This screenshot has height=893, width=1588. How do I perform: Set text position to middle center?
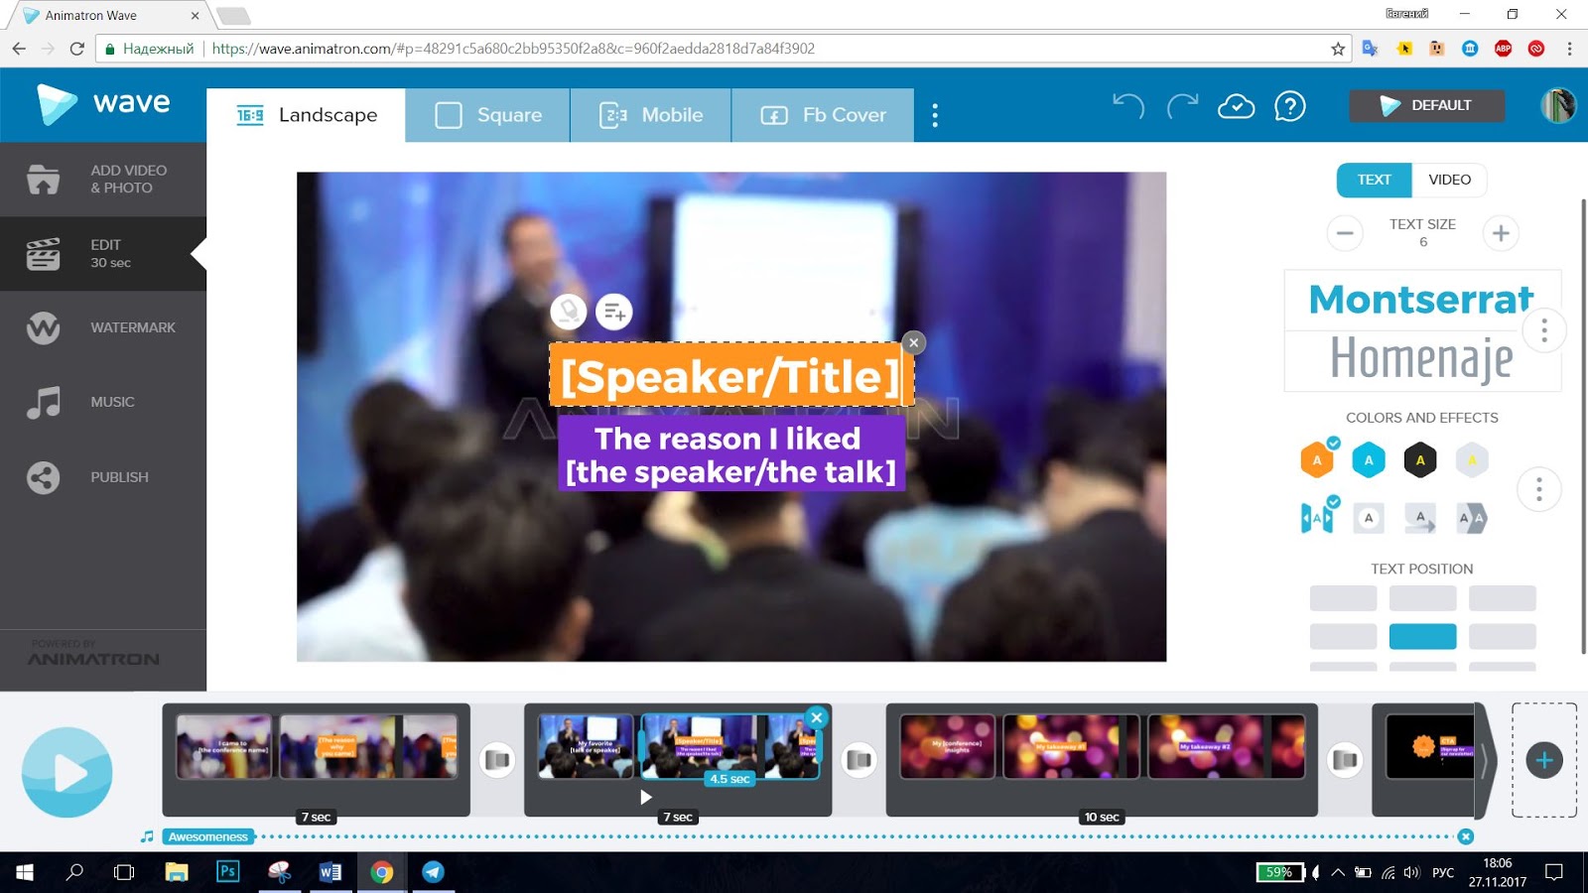click(1422, 636)
